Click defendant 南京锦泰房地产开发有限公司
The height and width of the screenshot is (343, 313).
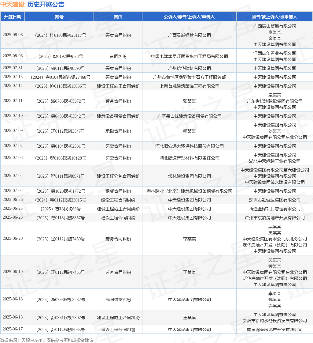point(275,330)
